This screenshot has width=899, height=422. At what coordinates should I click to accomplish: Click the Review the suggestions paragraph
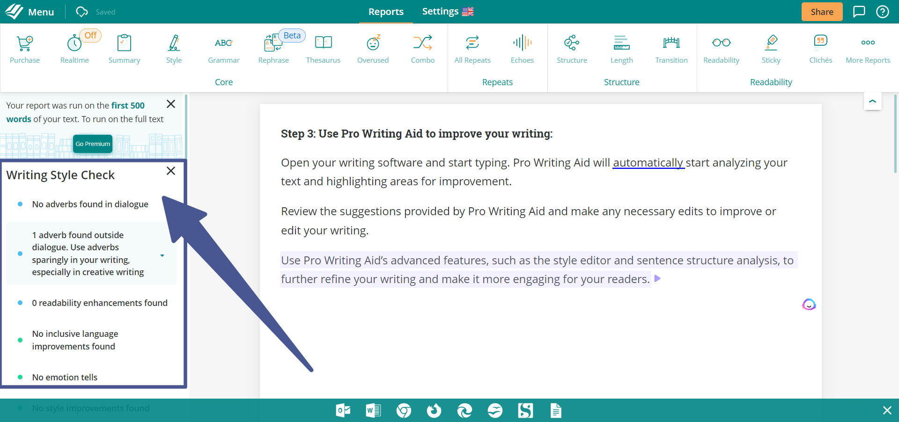[x=528, y=221]
